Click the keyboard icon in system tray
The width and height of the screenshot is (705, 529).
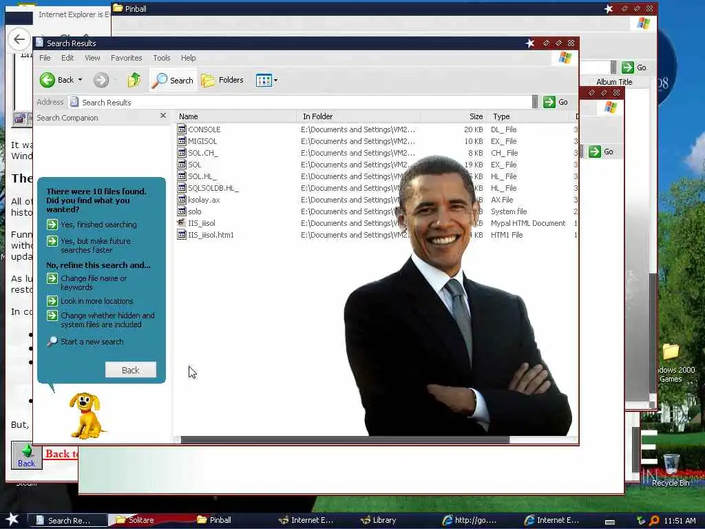point(610,521)
